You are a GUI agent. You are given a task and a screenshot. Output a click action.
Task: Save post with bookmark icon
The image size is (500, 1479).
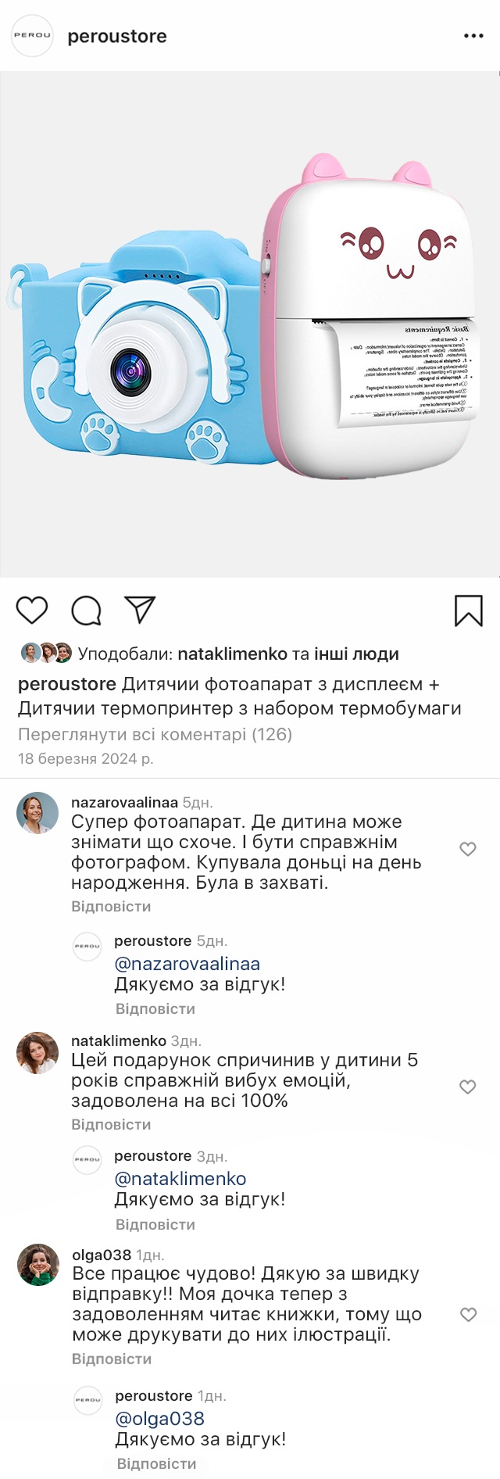pyautogui.click(x=468, y=611)
